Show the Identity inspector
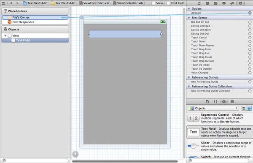The width and height of the screenshot is (253, 163). 215,3
